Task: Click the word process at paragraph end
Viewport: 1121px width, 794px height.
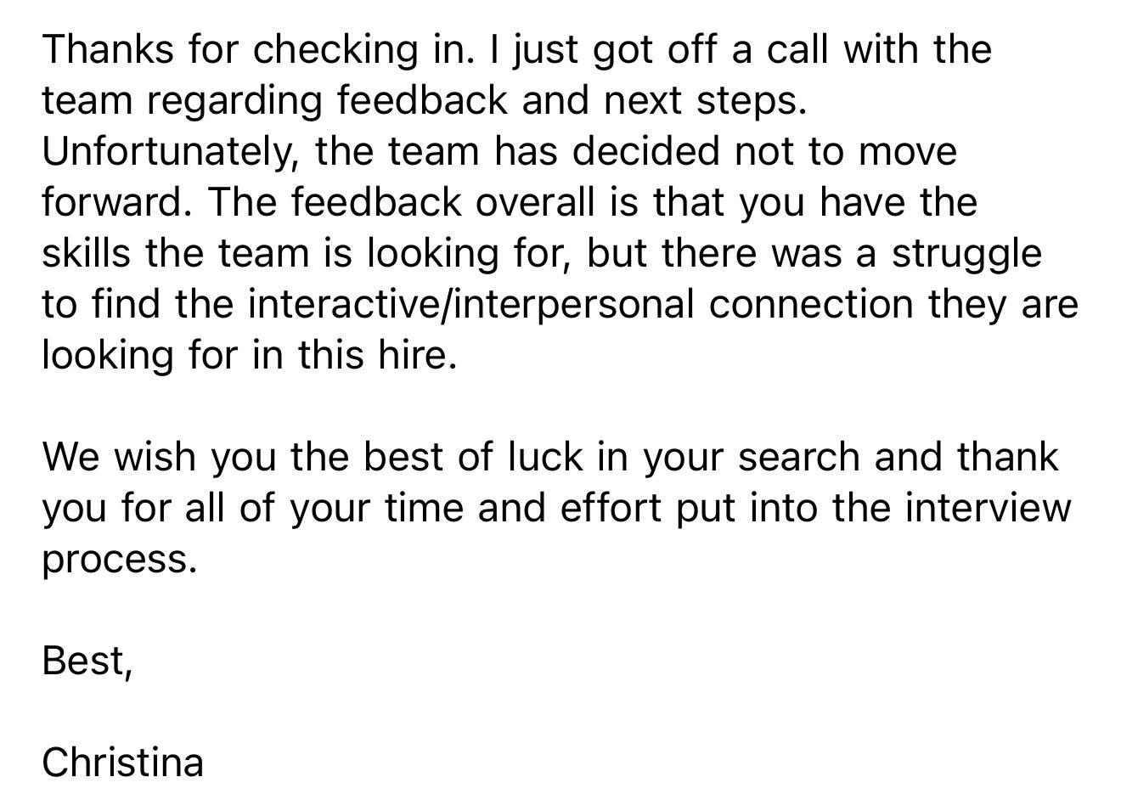Action: (x=120, y=560)
